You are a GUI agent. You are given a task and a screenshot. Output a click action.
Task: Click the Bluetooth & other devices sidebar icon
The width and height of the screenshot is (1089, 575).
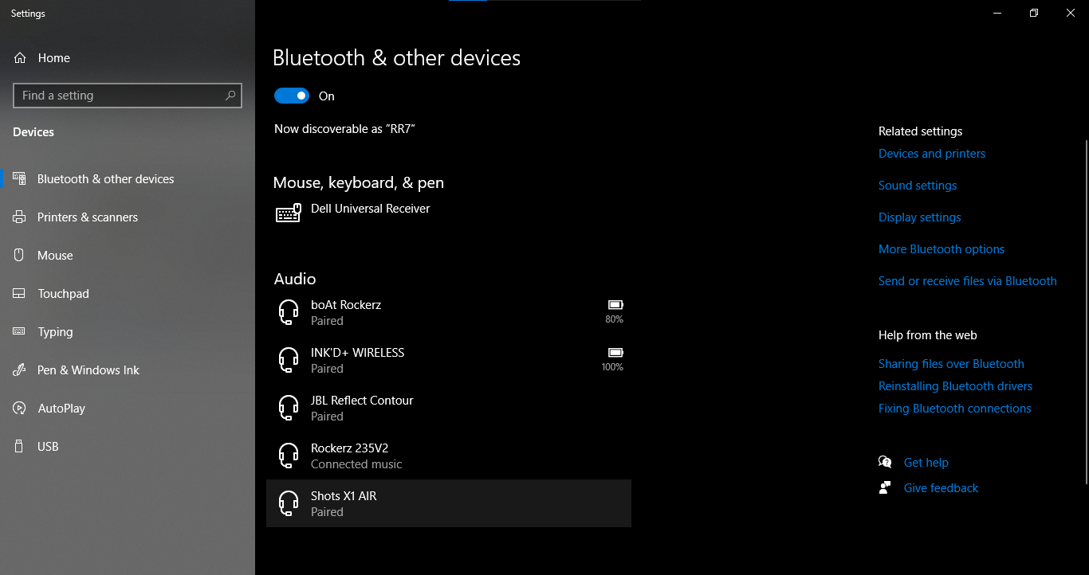click(x=20, y=179)
